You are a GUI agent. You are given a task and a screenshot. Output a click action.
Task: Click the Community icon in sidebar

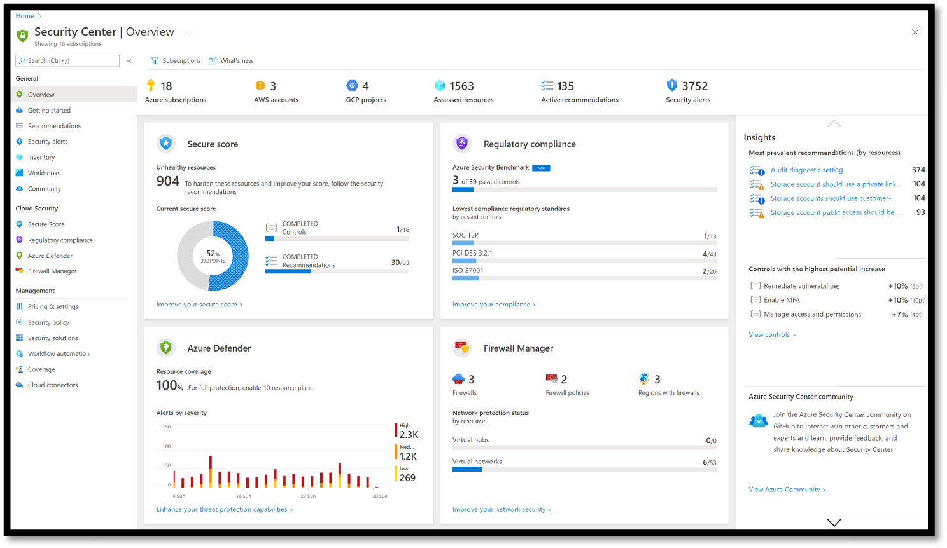tap(20, 189)
